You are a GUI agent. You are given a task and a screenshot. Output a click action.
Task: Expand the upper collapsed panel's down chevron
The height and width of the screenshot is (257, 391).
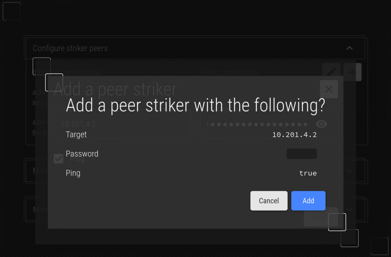350,171
